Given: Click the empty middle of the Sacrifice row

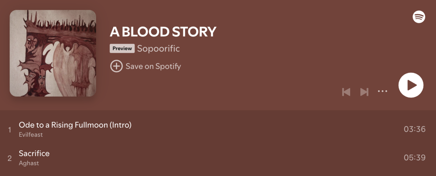Looking at the screenshot, I should (218, 158).
